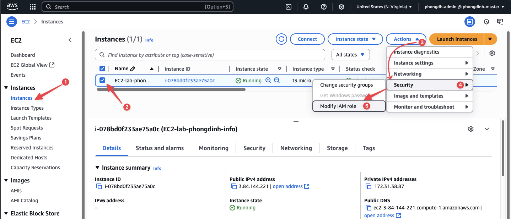
Task: Open the EC2 Global View link
Action: tap(33, 65)
